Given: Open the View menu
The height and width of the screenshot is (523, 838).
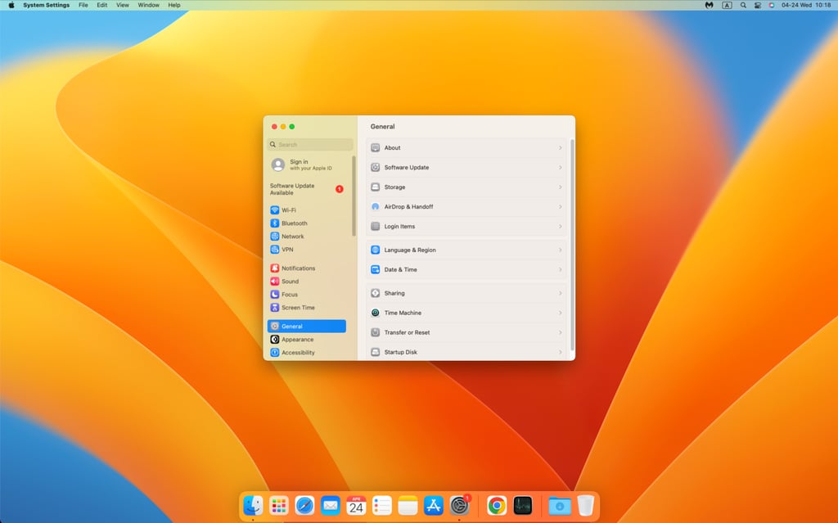Looking at the screenshot, I should (x=123, y=5).
